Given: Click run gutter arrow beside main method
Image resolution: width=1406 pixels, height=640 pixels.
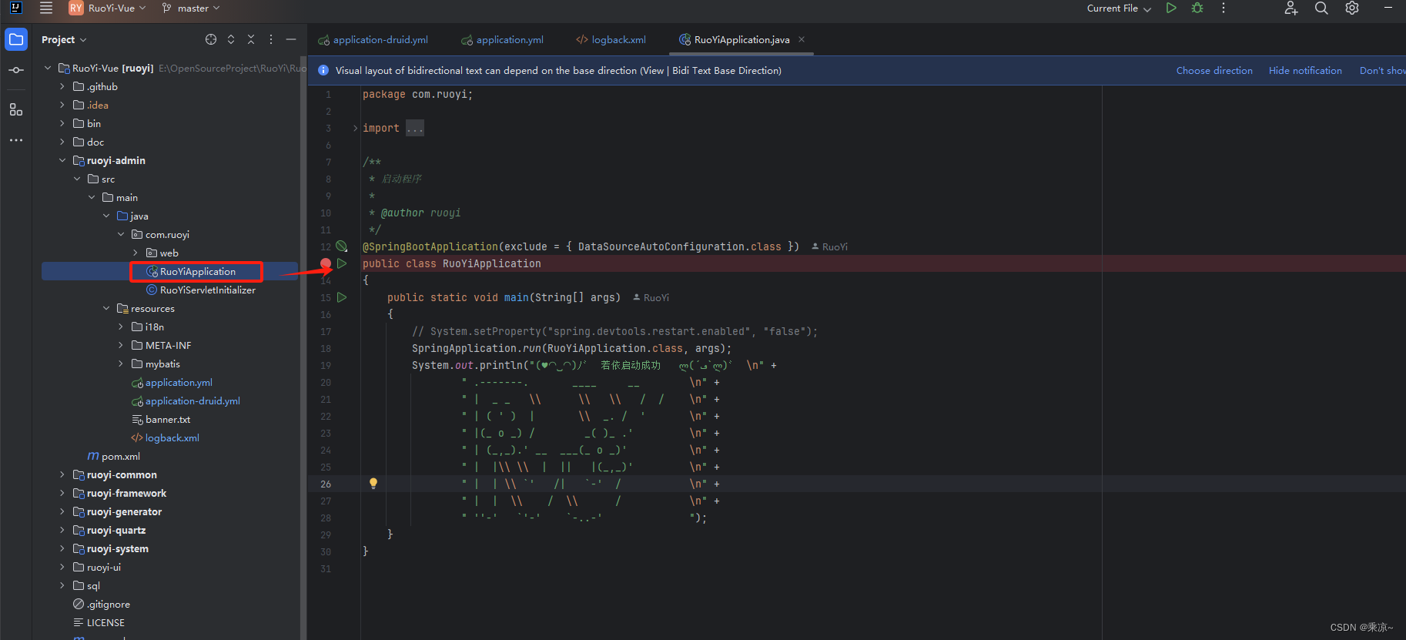Looking at the screenshot, I should coord(342,297).
